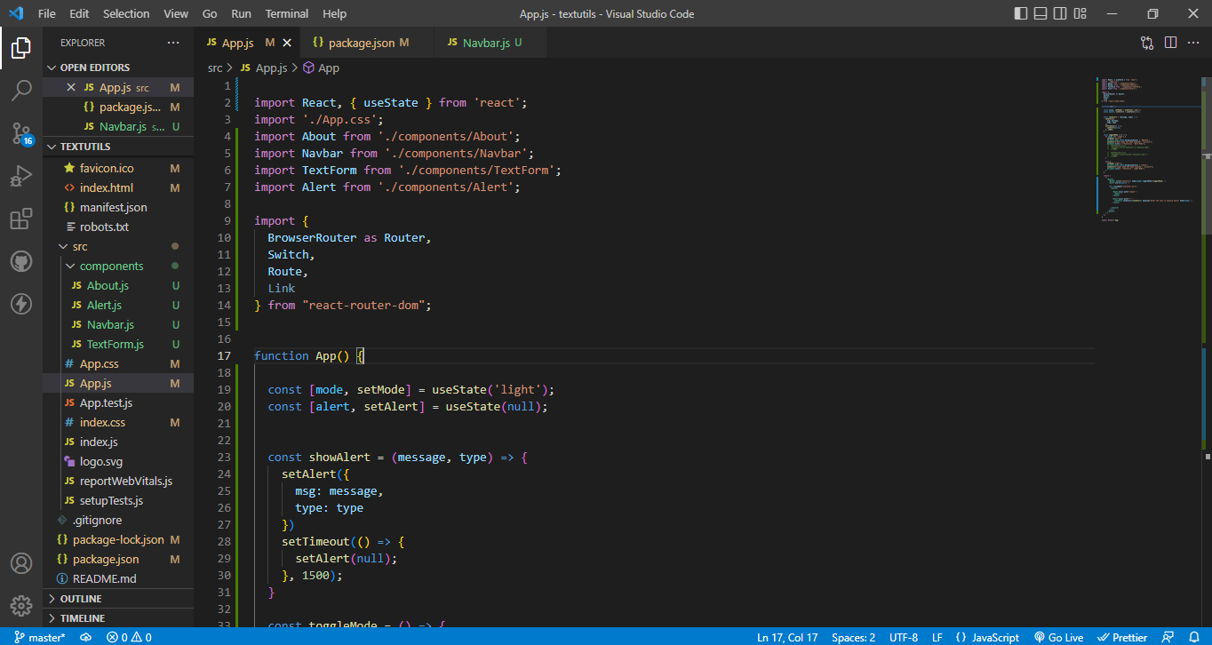Open the GitHub view in activity bar
Screen dimensions: 1212x645
(21, 261)
